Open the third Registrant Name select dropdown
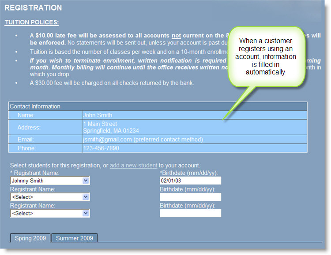The height and width of the screenshot is (255, 331). click(50, 213)
